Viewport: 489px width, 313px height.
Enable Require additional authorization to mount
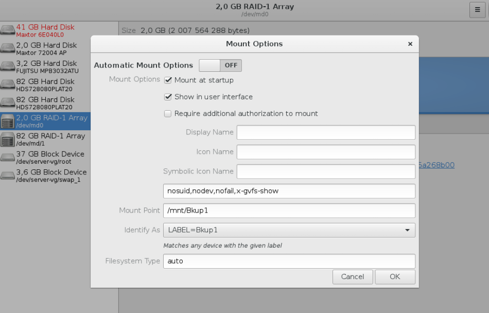tap(168, 114)
